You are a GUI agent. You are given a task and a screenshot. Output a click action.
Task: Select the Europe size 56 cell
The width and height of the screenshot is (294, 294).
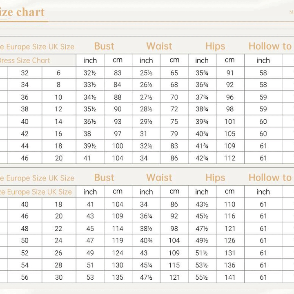(25, 277)
